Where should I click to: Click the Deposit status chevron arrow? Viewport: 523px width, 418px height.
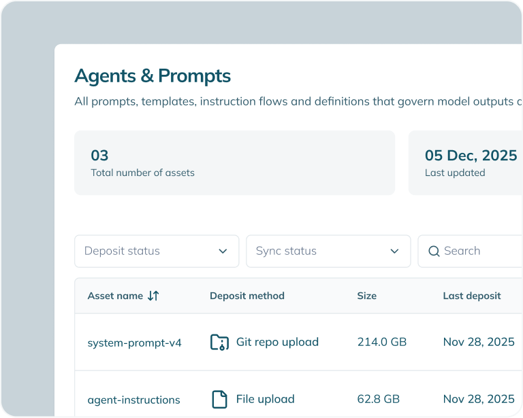223,251
